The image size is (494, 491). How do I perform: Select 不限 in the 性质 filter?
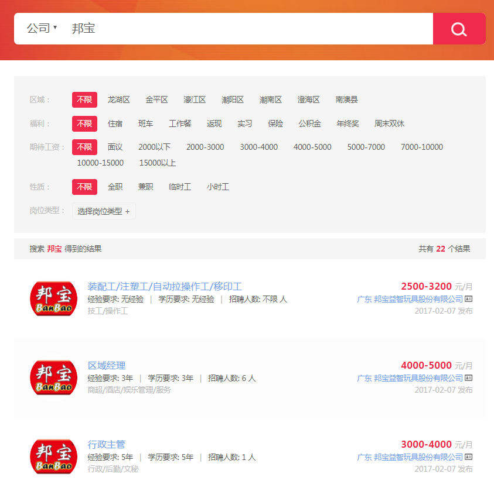[x=84, y=187]
